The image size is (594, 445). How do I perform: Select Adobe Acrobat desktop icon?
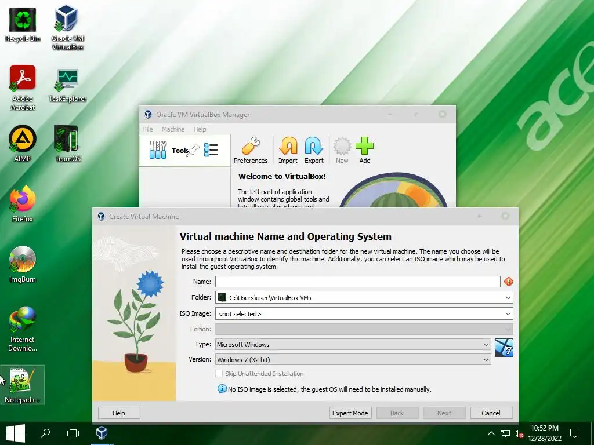click(x=23, y=88)
